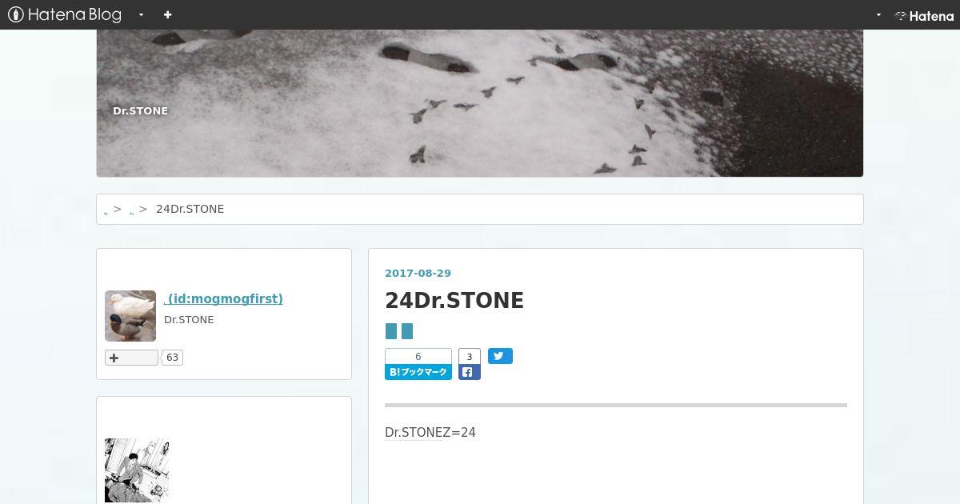Open the 2017-08-29 date archive link
The height and width of the screenshot is (504, 960).
418,273
